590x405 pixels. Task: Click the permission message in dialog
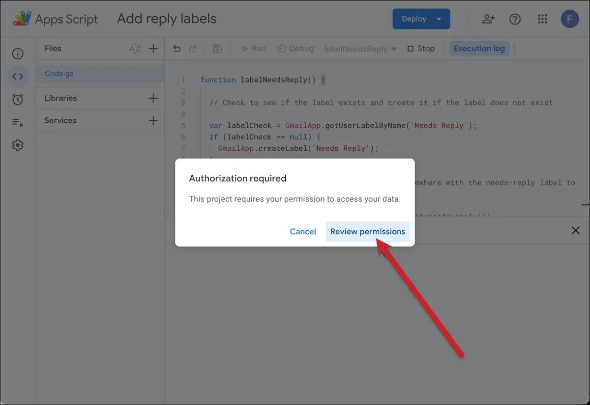tap(295, 199)
